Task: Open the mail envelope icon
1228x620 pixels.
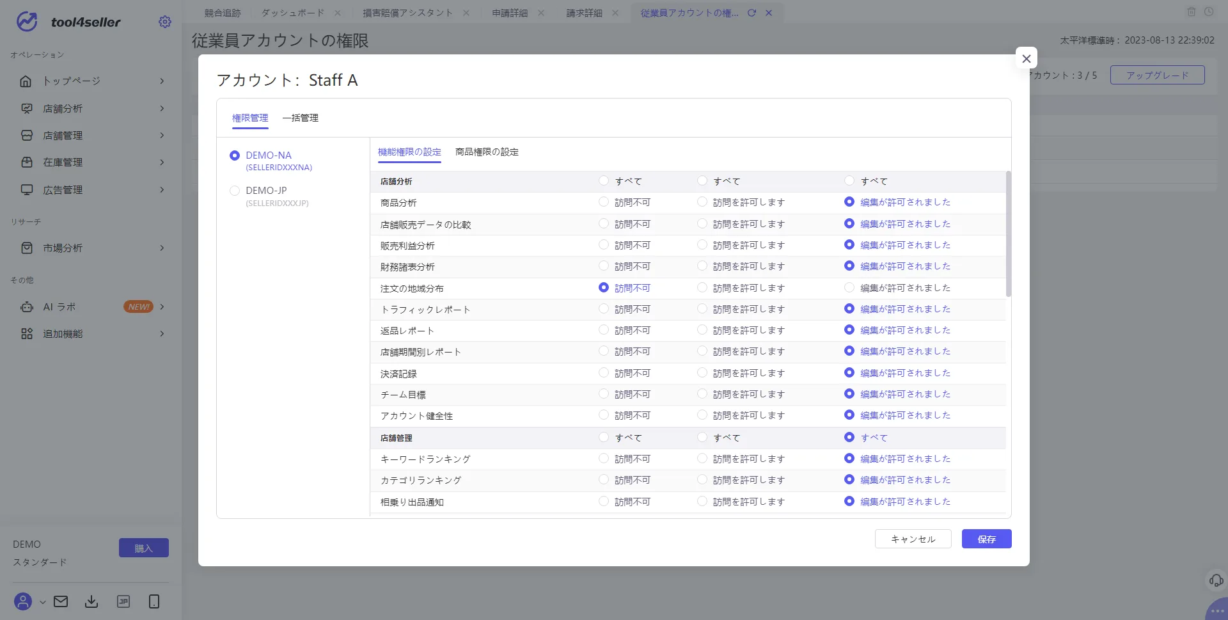Action: coord(61,601)
